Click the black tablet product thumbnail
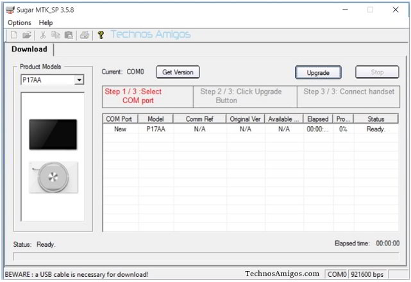Viewport: 411px width, 282px height. 53,135
